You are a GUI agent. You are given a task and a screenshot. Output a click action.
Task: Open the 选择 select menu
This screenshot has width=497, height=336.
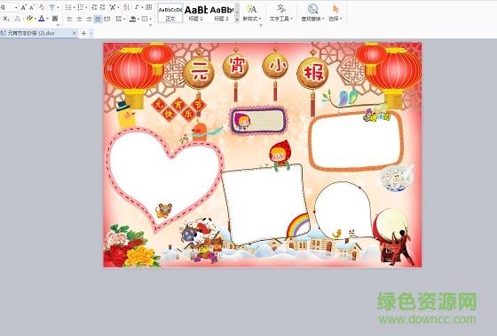point(335,13)
